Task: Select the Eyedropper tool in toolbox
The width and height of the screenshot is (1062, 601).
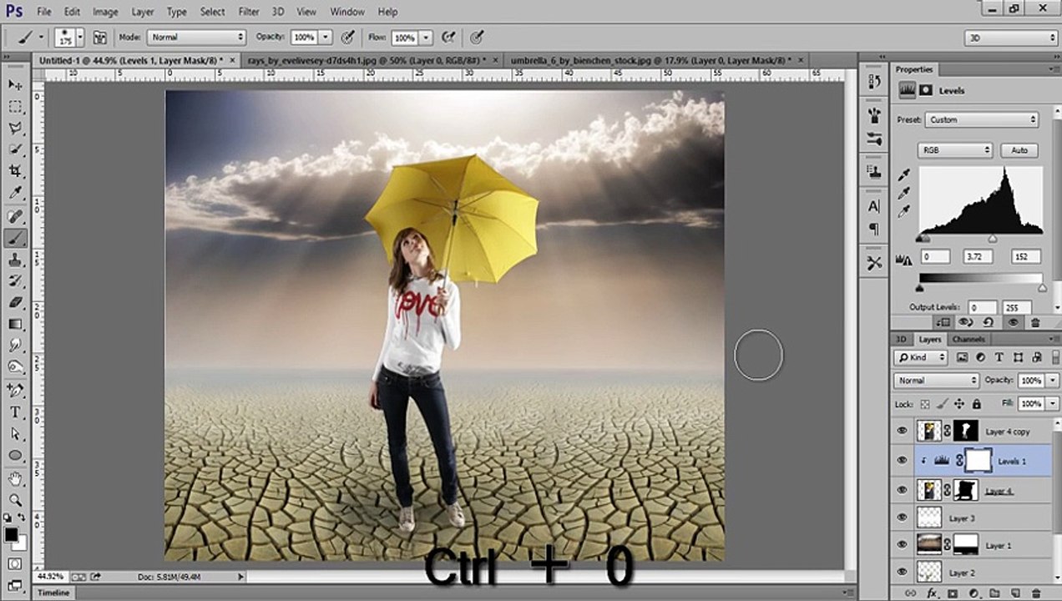Action: point(15,194)
